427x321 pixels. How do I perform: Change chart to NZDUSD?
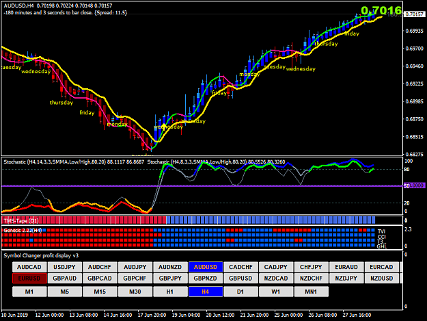[x=381, y=279]
